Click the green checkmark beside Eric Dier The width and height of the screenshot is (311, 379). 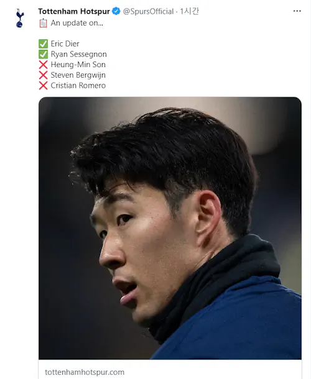[43, 44]
